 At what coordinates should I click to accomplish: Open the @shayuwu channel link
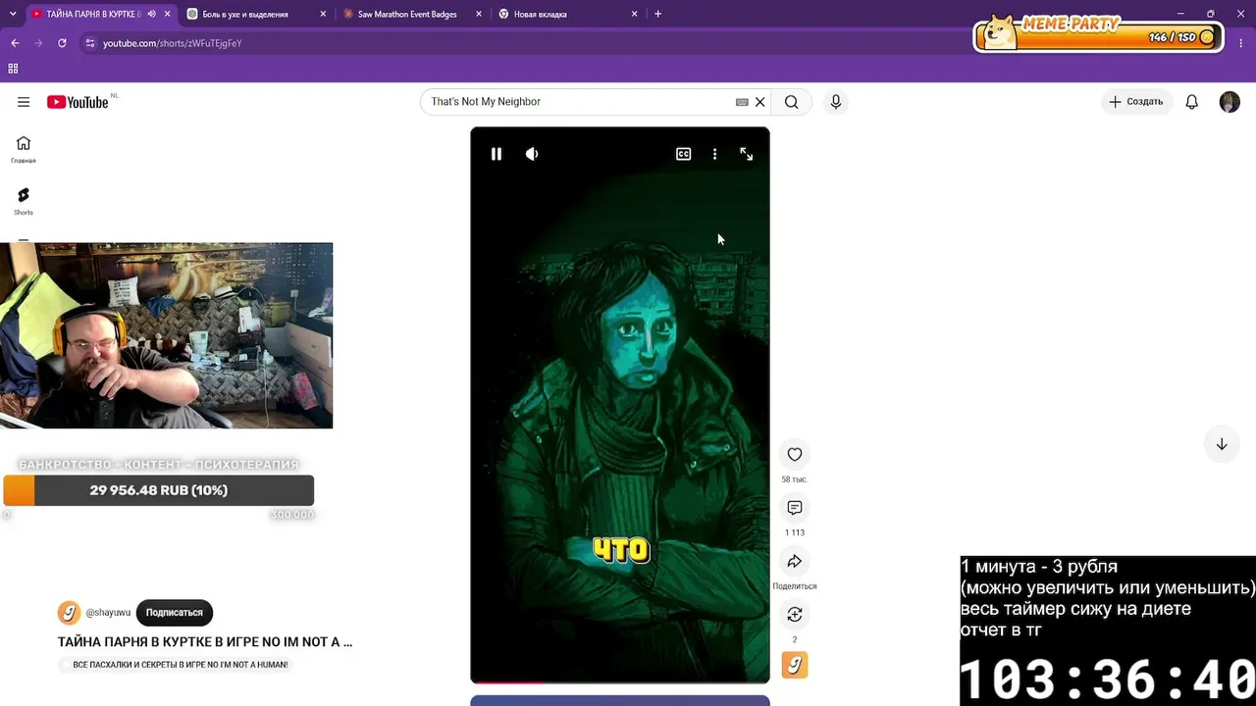108,613
